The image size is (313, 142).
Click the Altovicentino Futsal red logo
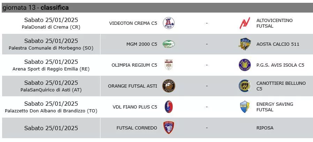[x=245, y=23]
